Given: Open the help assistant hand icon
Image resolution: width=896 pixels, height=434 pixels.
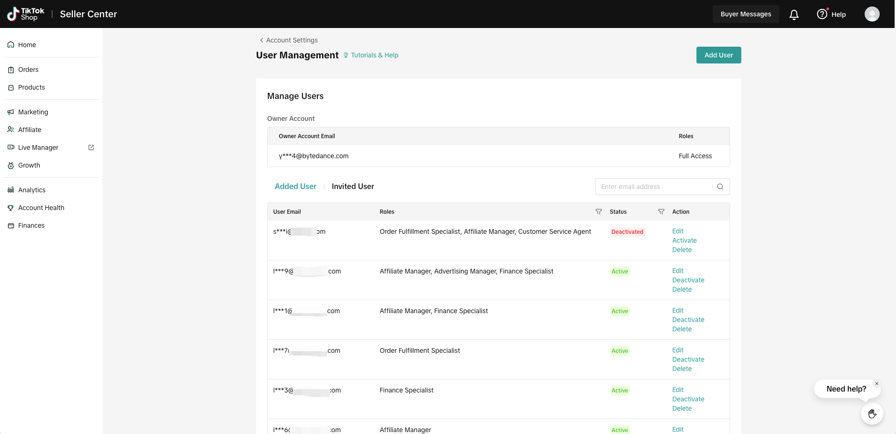Looking at the screenshot, I should click(x=872, y=413).
